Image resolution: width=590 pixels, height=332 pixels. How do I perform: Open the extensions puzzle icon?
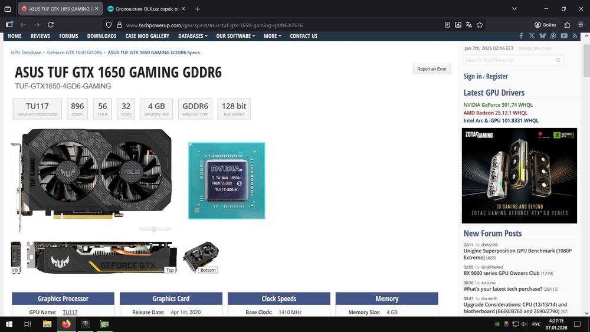tap(567, 25)
